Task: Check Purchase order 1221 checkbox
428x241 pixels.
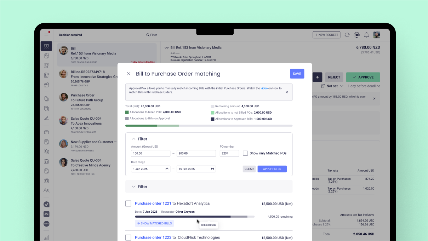Action: (x=128, y=203)
